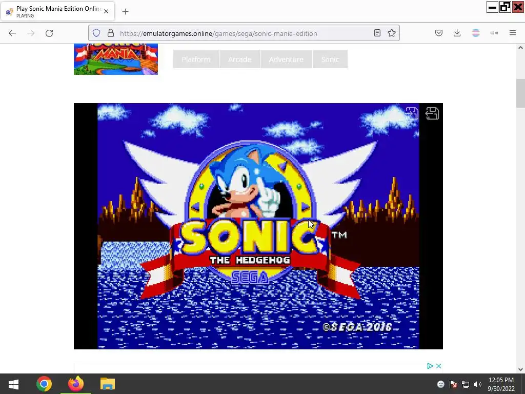Viewport: 525px width, 394px height.
Task: Click the volume speaker tray icon
Action: [x=477, y=384]
